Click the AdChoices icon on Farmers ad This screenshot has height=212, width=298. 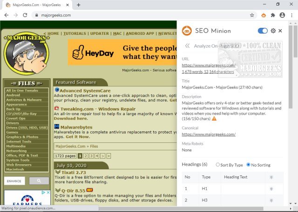click(43, 193)
